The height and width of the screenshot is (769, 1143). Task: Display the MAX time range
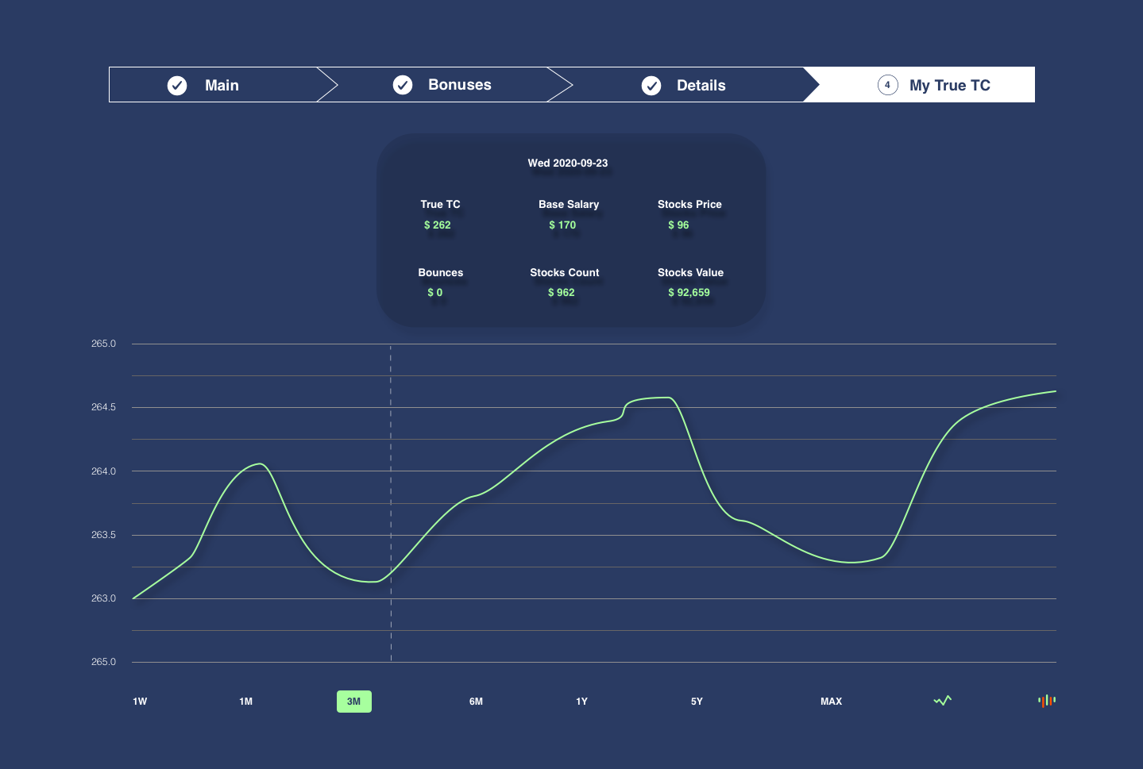click(x=831, y=702)
